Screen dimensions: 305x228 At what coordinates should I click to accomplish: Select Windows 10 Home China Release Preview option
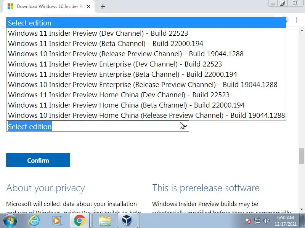[146, 116]
